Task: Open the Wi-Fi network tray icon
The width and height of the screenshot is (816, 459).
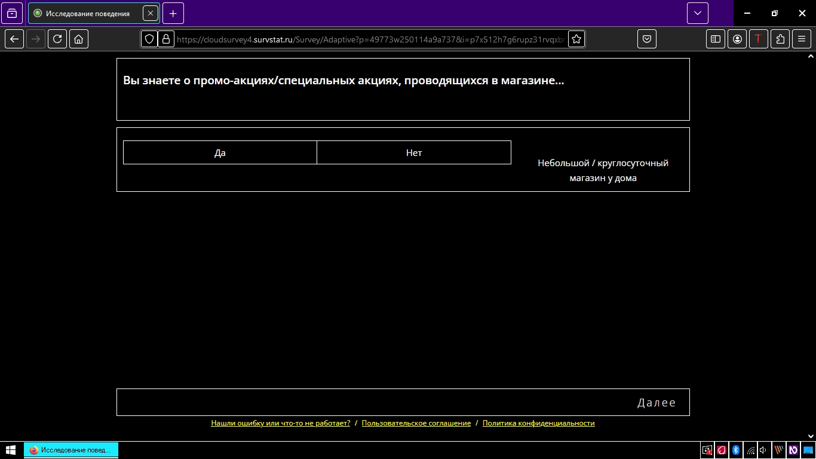Action: pos(750,450)
